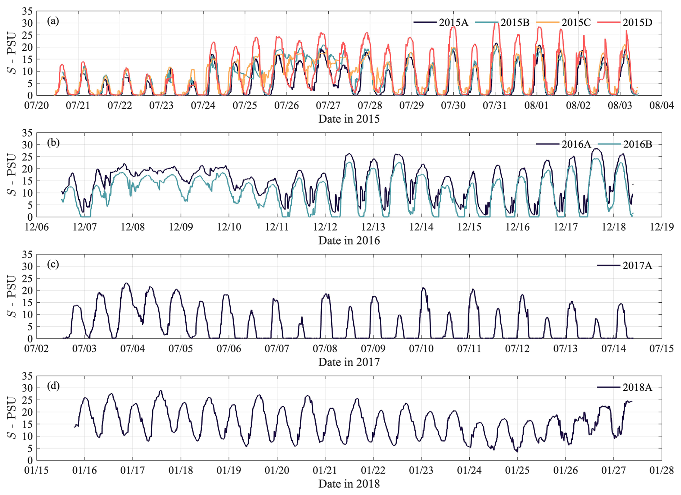The height and width of the screenshot is (495, 681).
Task: Click the 'Date in 2017' axis title
Action: pyautogui.click(x=349, y=362)
